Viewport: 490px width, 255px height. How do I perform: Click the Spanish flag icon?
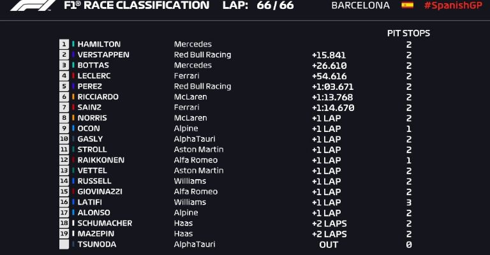pyautogui.click(x=408, y=5)
